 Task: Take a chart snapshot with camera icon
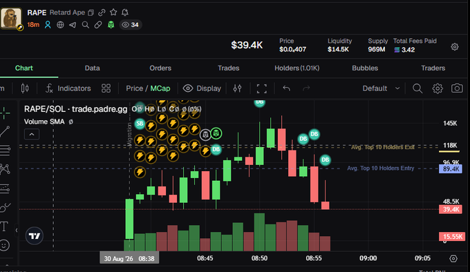[457, 88]
